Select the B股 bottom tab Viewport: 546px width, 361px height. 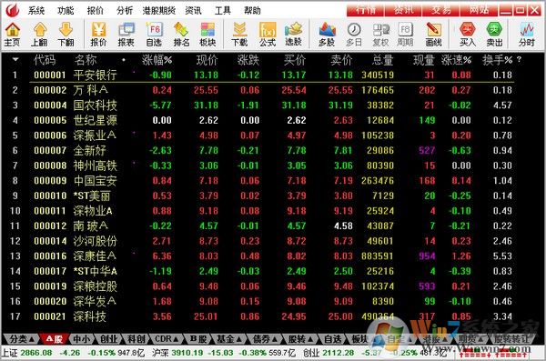coord(198,338)
